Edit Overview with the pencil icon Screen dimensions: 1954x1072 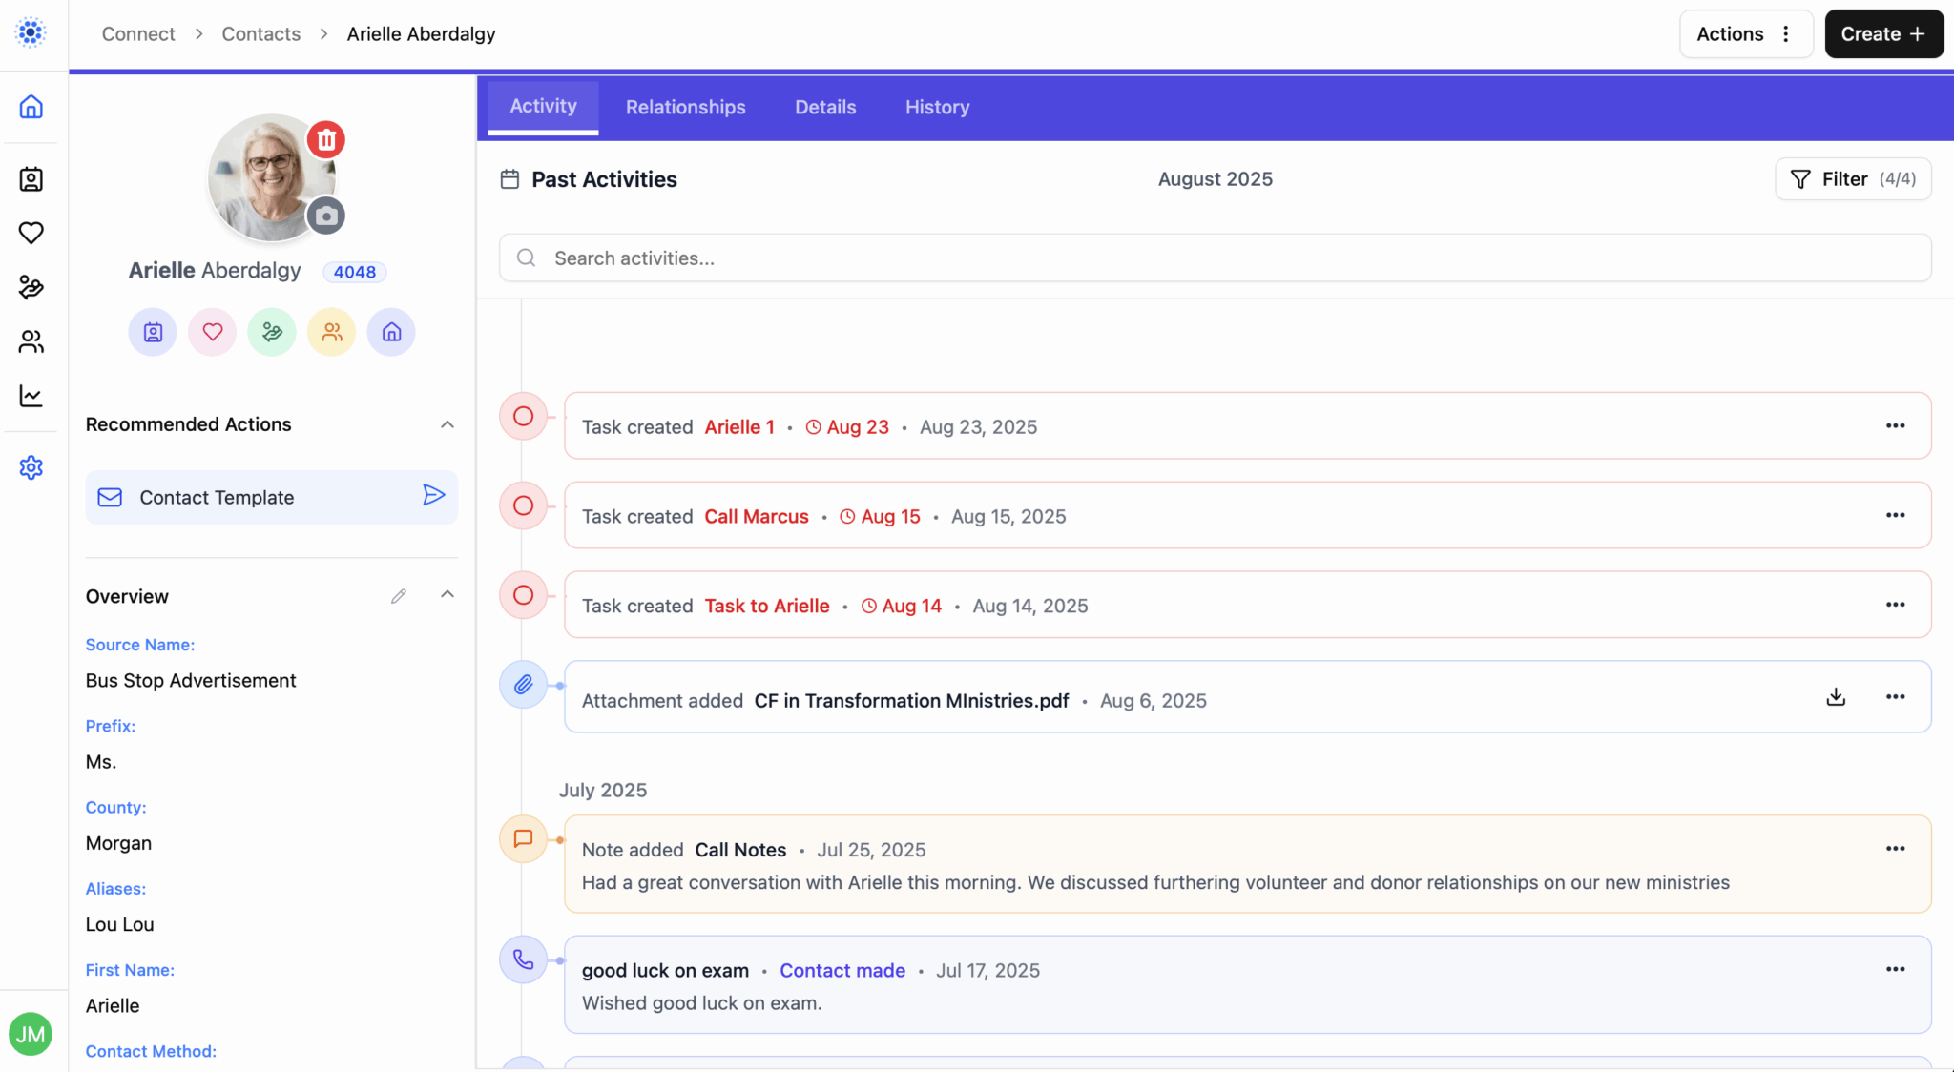(399, 596)
